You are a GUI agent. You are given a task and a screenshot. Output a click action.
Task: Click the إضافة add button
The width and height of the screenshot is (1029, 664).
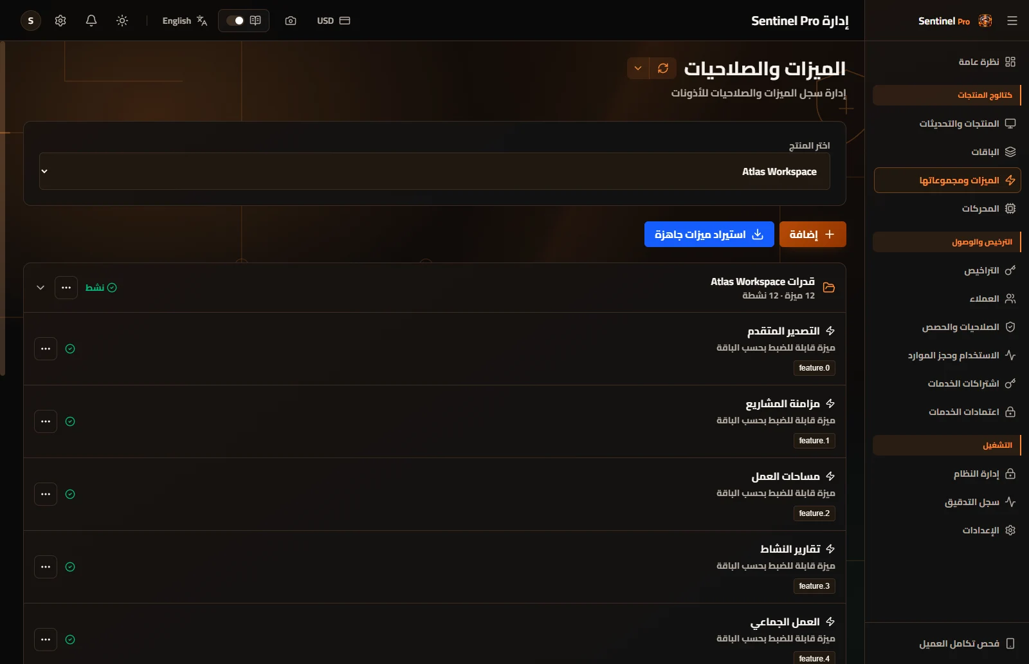coord(813,234)
